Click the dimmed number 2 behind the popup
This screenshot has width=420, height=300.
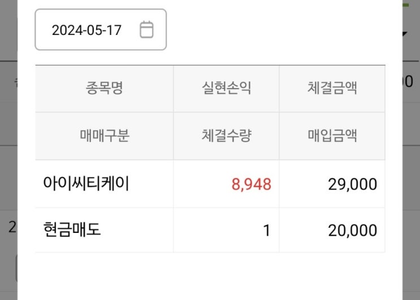pyautogui.click(x=11, y=227)
